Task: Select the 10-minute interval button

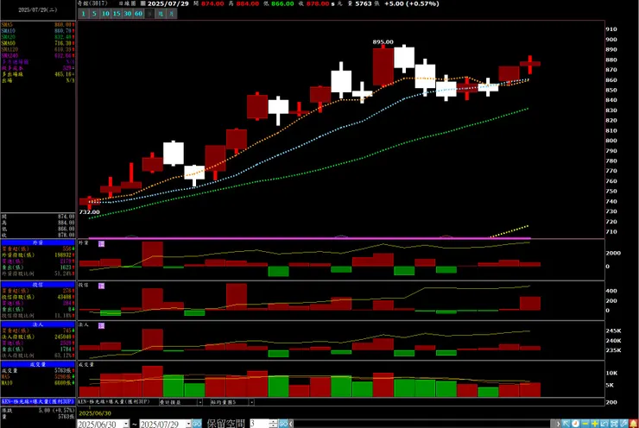Action: coord(105,14)
